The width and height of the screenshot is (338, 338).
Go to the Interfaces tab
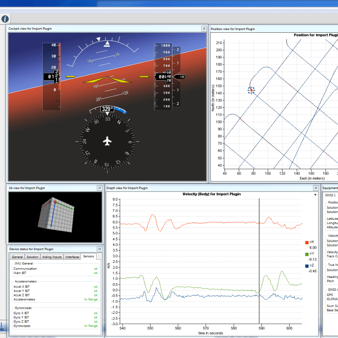72,257
